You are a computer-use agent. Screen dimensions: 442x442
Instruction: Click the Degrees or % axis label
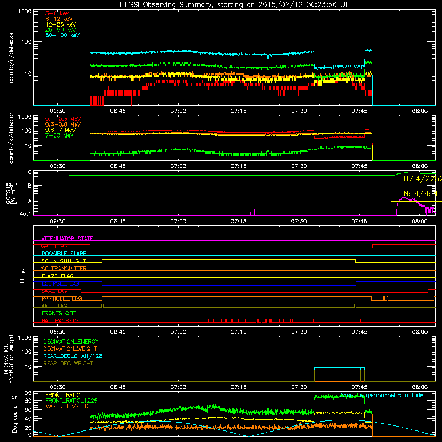14,414
